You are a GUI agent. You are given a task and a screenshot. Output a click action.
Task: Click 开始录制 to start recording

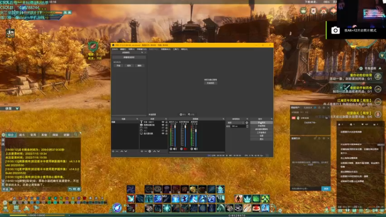point(262,126)
